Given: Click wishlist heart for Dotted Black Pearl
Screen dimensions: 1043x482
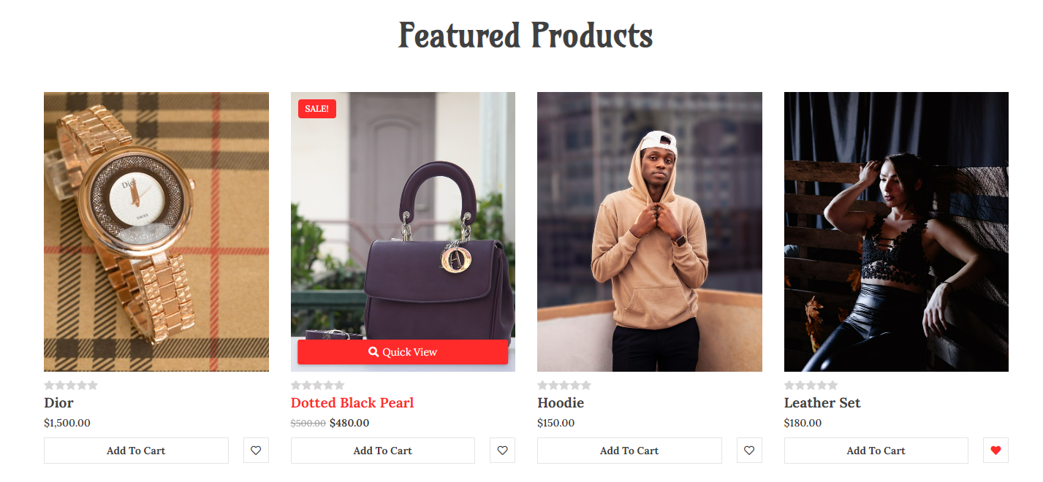Looking at the screenshot, I should coord(502,451).
